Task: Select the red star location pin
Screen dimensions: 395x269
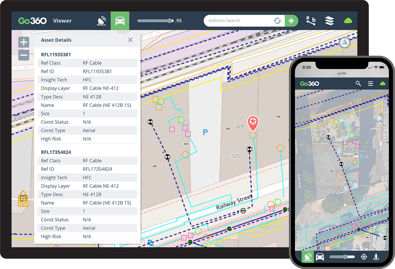Action: coord(253,123)
